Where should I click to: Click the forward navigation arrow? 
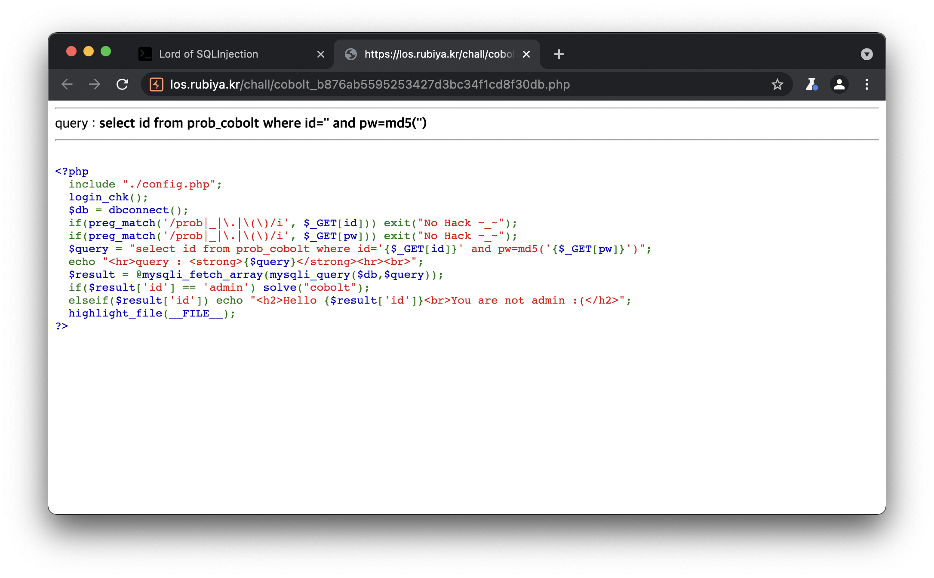point(95,84)
